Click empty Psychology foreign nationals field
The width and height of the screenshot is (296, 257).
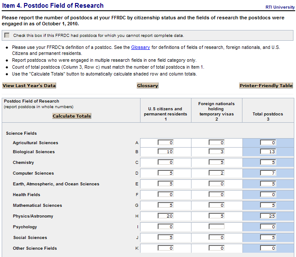(x=217, y=227)
